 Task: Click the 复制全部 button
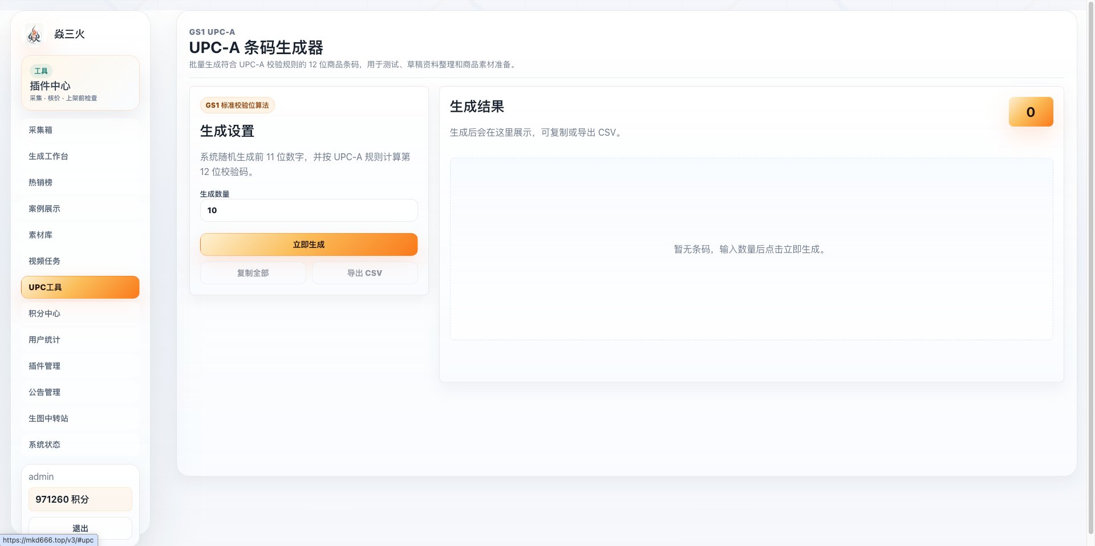click(x=253, y=273)
